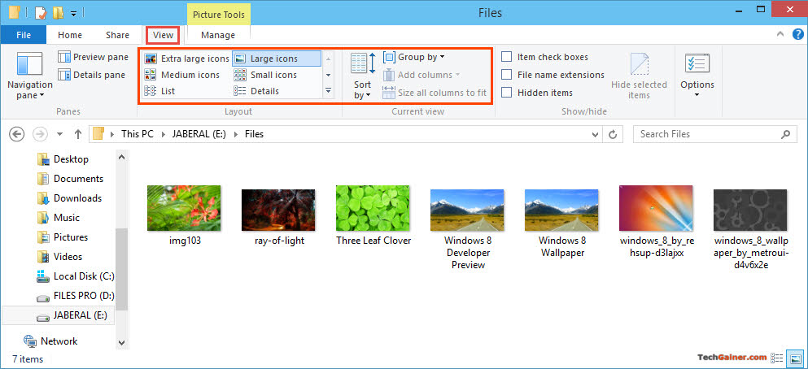The width and height of the screenshot is (808, 369).
Task: Open the File menu
Action: (x=24, y=35)
